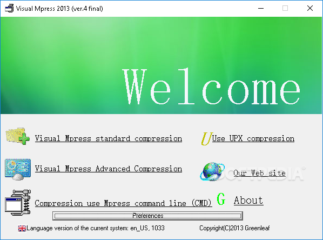Click the Preferences button
323x240 pixels.
(147, 216)
